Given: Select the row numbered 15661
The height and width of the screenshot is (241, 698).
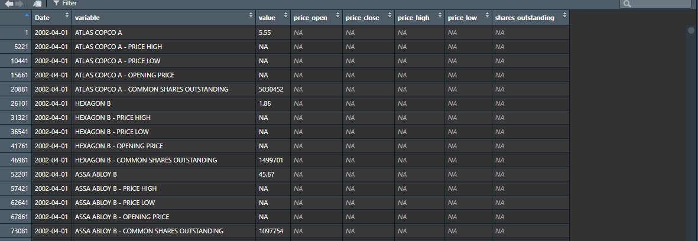Looking at the screenshot, I should (x=16, y=75).
